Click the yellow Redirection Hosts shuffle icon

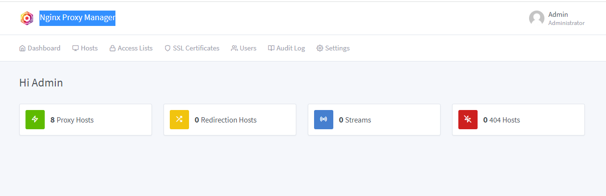tap(179, 120)
